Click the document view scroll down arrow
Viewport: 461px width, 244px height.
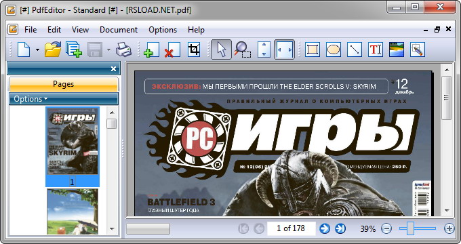(447, 211)
